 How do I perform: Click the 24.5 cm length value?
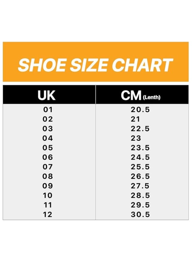click(x=140, y=157)
